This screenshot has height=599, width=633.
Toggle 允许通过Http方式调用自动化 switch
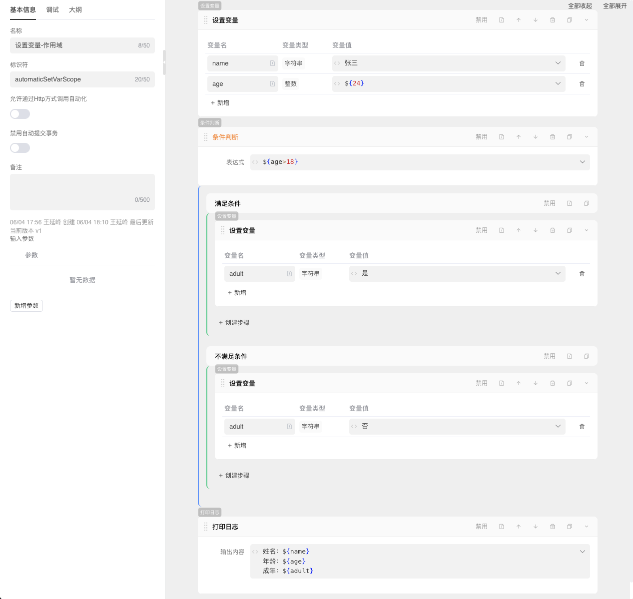[20, 114]
